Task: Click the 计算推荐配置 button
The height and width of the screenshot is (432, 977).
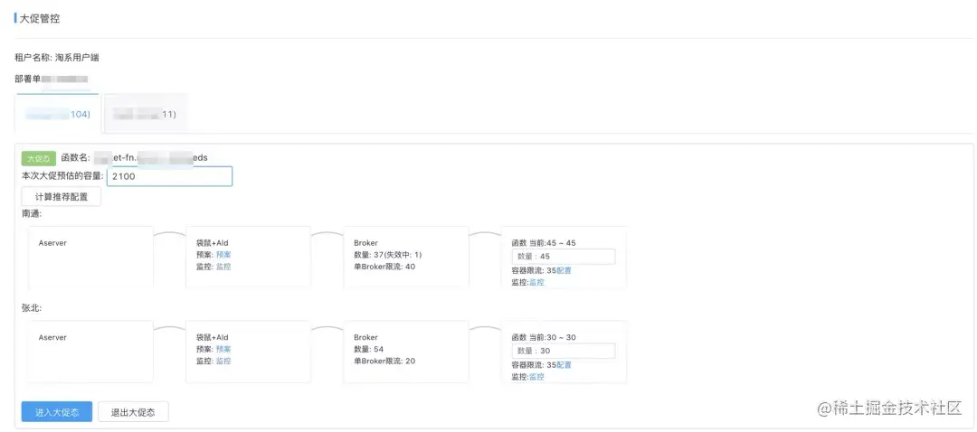Action: pyautogui.click(x=62, y=197)
